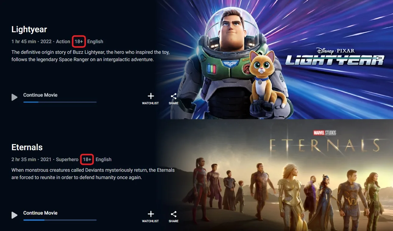Click the Action genre label under Lightyear
The height and width of the screenshot is (231, 393).
[63, 42]
